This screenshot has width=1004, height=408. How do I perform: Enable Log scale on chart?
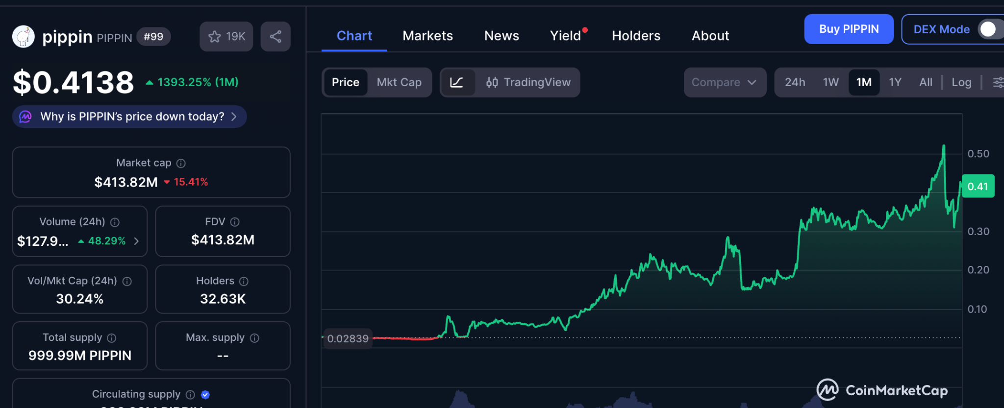[x=961, y=82]
